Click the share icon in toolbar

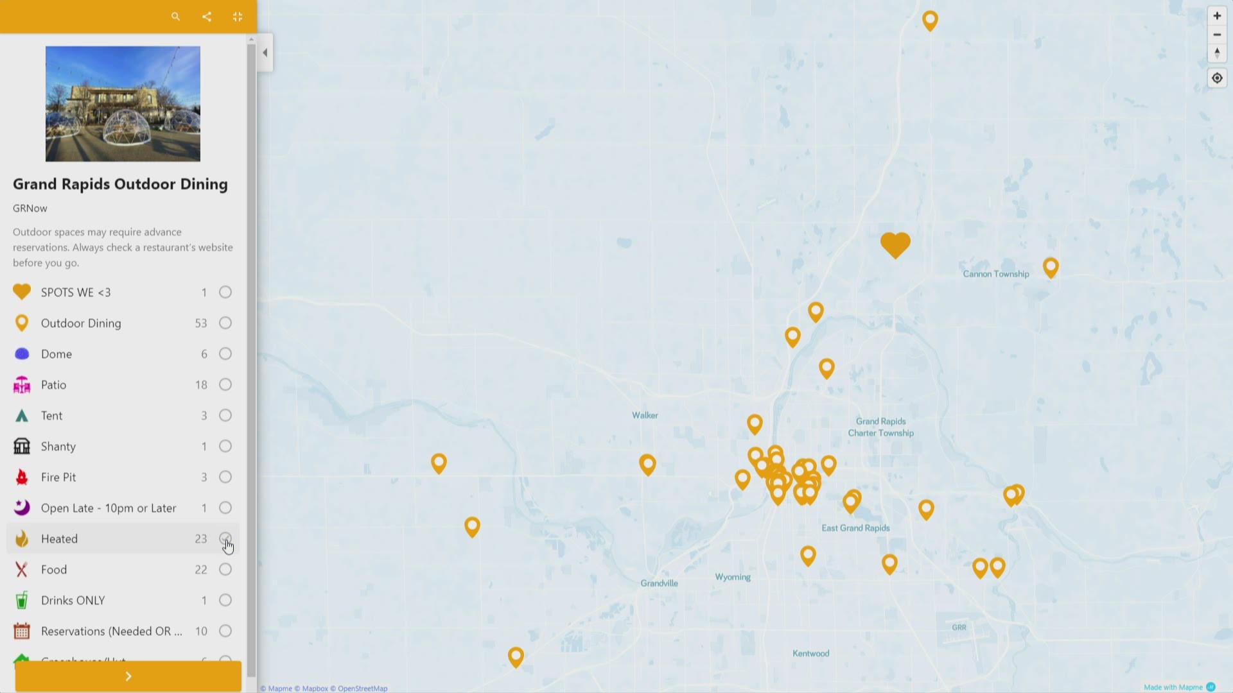click(205, 17)
